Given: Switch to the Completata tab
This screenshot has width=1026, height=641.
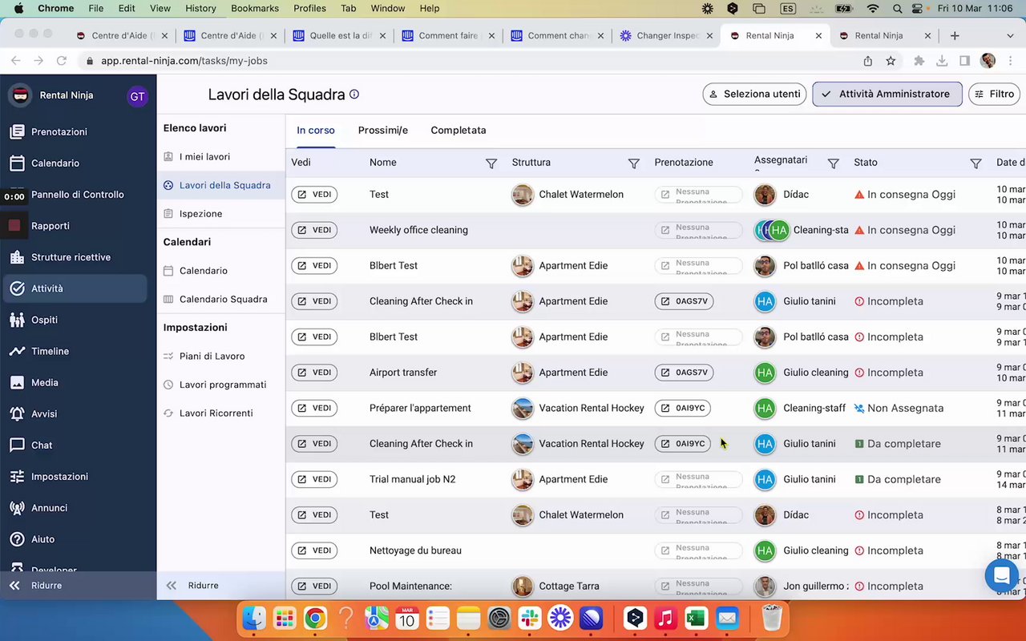Looking at the screenshot, I should point(458,131).
